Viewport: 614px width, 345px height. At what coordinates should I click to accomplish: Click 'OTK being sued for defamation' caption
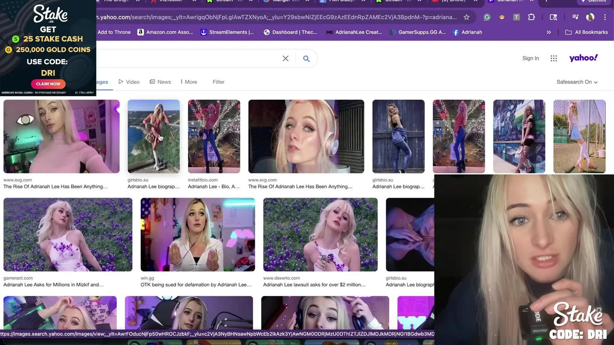click(196, 285)
